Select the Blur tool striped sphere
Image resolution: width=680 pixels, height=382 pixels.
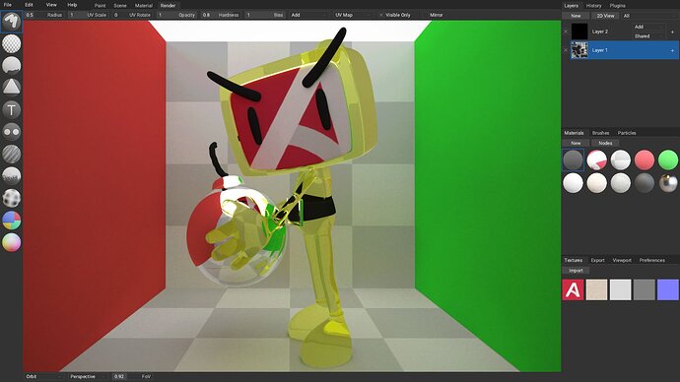tap(11, 154)
